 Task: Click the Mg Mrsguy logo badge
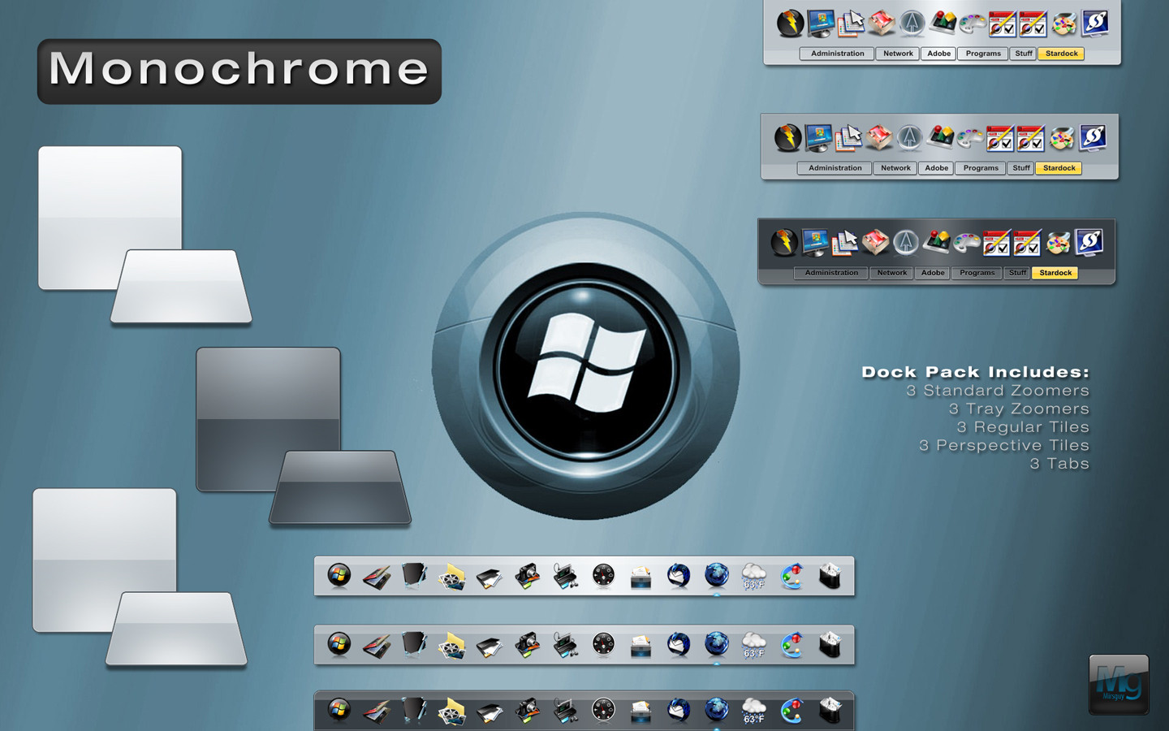1119,685
